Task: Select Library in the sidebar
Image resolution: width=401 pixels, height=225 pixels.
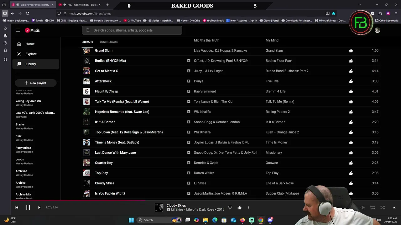Action: click(36, 64)
